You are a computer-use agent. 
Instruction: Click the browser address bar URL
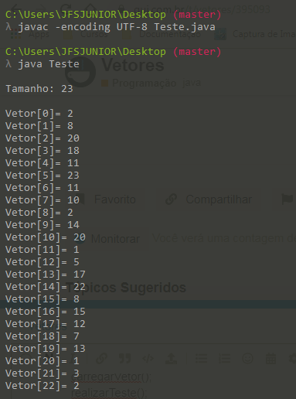(202, 9)
